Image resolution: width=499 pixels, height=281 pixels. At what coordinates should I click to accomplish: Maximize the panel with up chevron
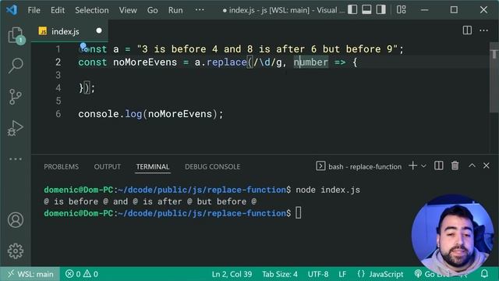pyautogui.click(x=472, y=165)
